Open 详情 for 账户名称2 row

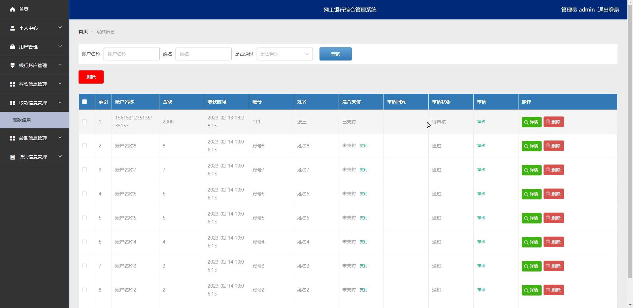531,290
